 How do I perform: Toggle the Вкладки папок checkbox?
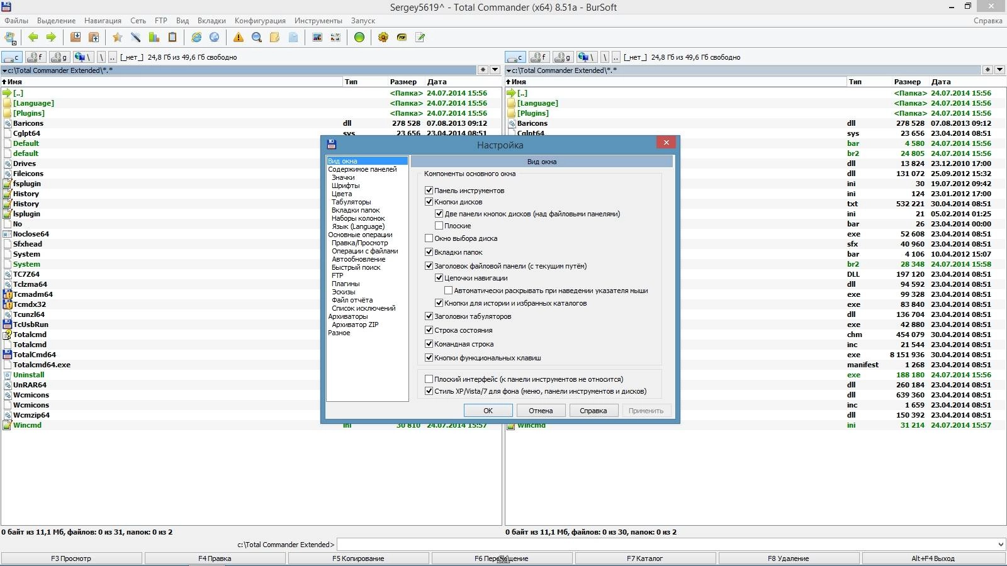coord(429,252)
